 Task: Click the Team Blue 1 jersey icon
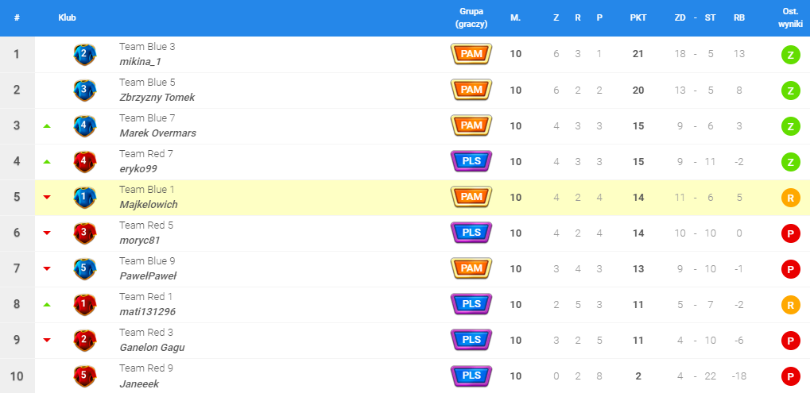(85, 198)
